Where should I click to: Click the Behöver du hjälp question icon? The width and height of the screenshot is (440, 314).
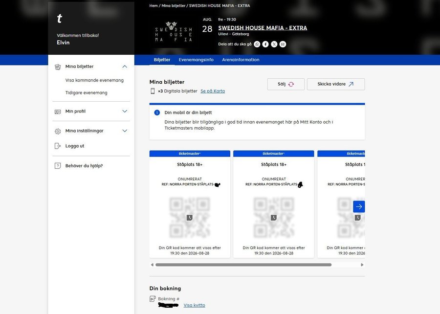(58, 166)
